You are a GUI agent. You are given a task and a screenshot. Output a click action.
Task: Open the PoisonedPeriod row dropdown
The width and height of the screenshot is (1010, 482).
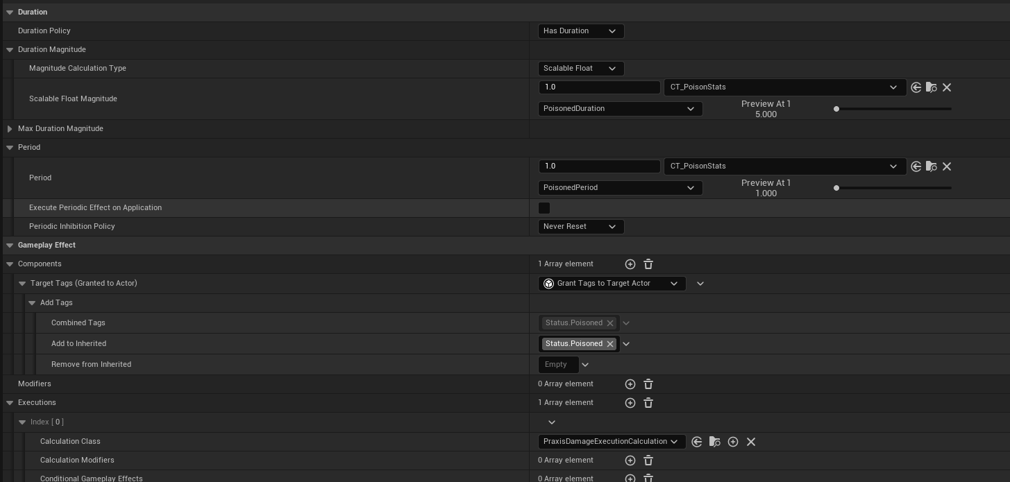click(621, 188)
